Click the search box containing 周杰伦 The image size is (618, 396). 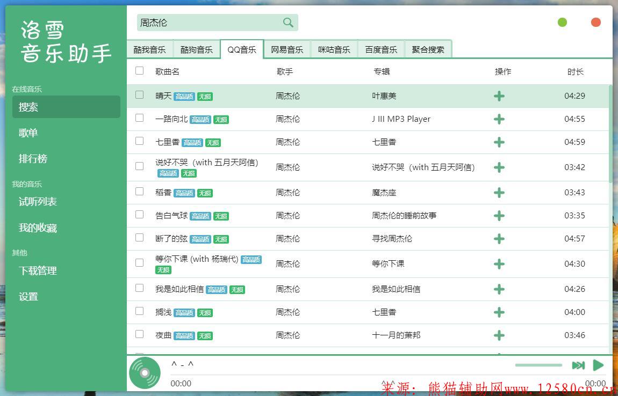tap(210, 23)
